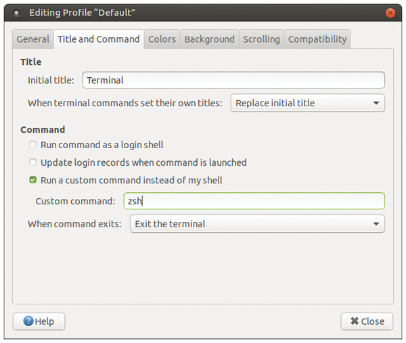Click the title bar window menu dot icon
The image size is (406, 343).
coord(16,13)
